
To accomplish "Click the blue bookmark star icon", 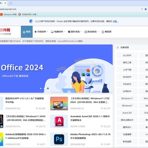I will [x=146, y=9].
